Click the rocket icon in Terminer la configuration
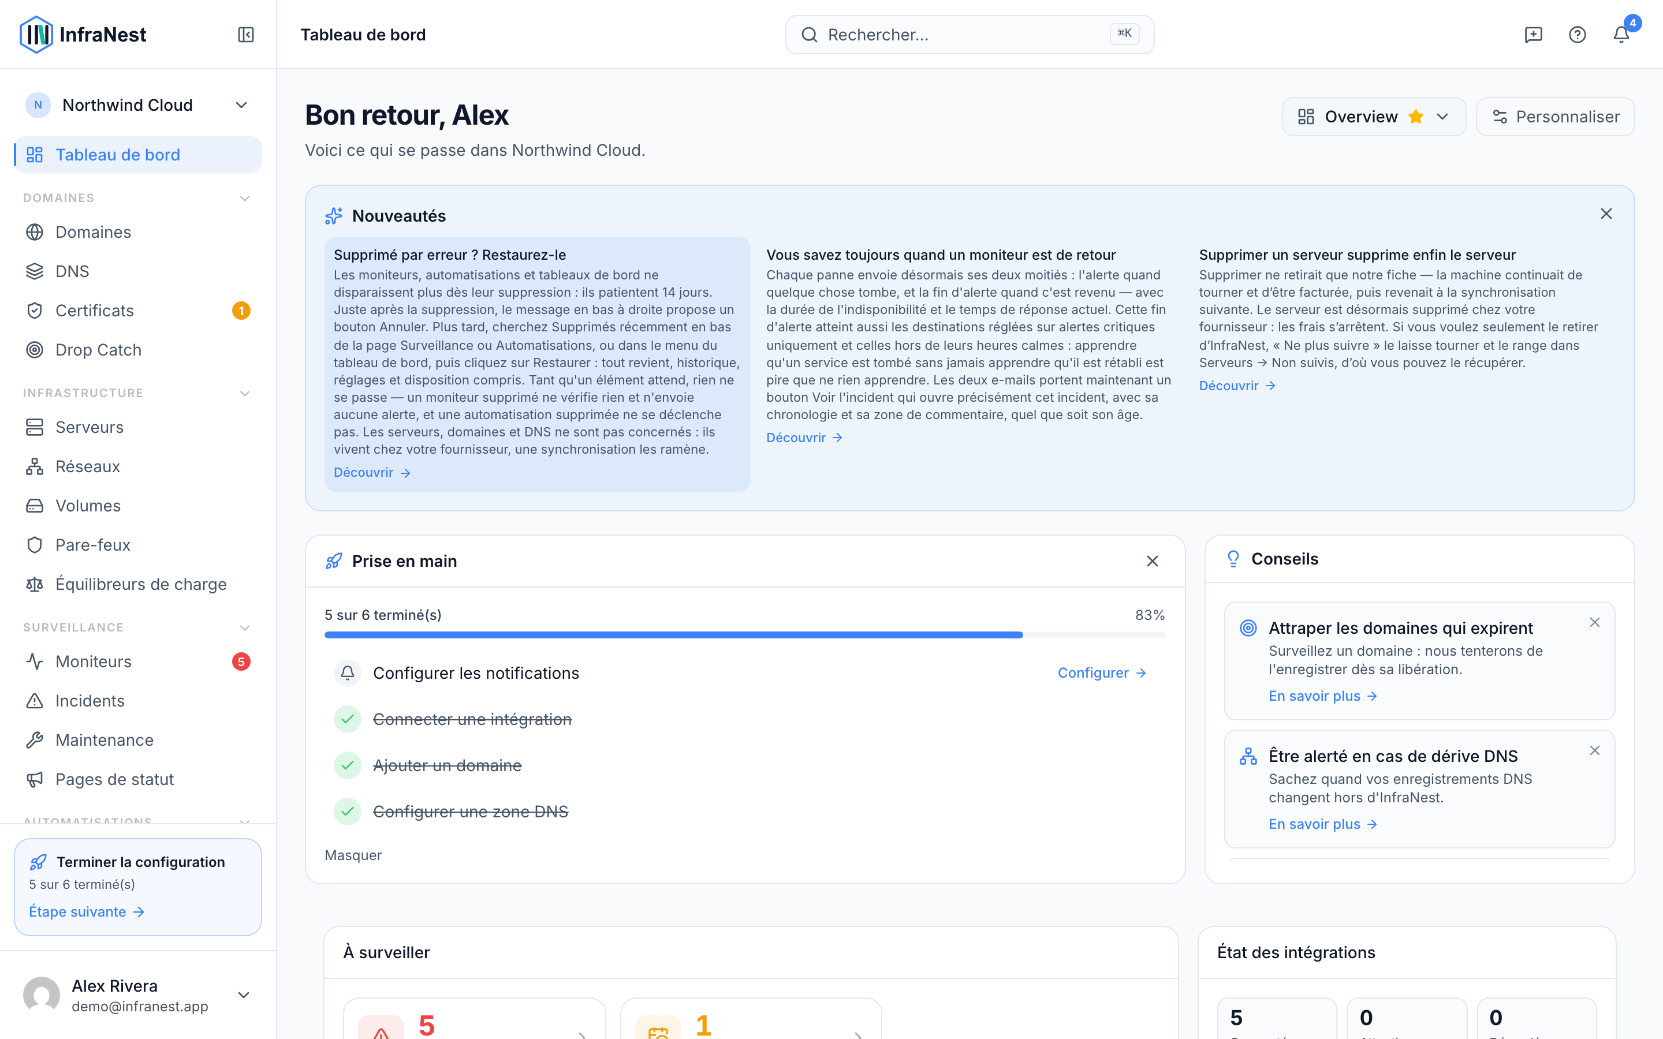The height and width of the screenshot is (1039, 1663). [x=39, y=862]
